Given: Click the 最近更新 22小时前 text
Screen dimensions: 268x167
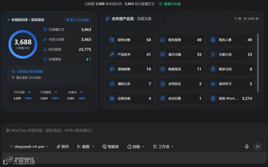Looking at the screenshot, I should pos(28,78).
